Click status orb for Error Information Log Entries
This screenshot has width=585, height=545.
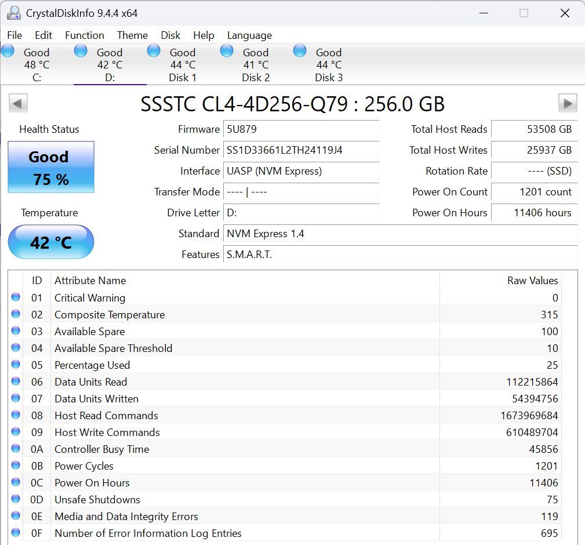point(16,532)
